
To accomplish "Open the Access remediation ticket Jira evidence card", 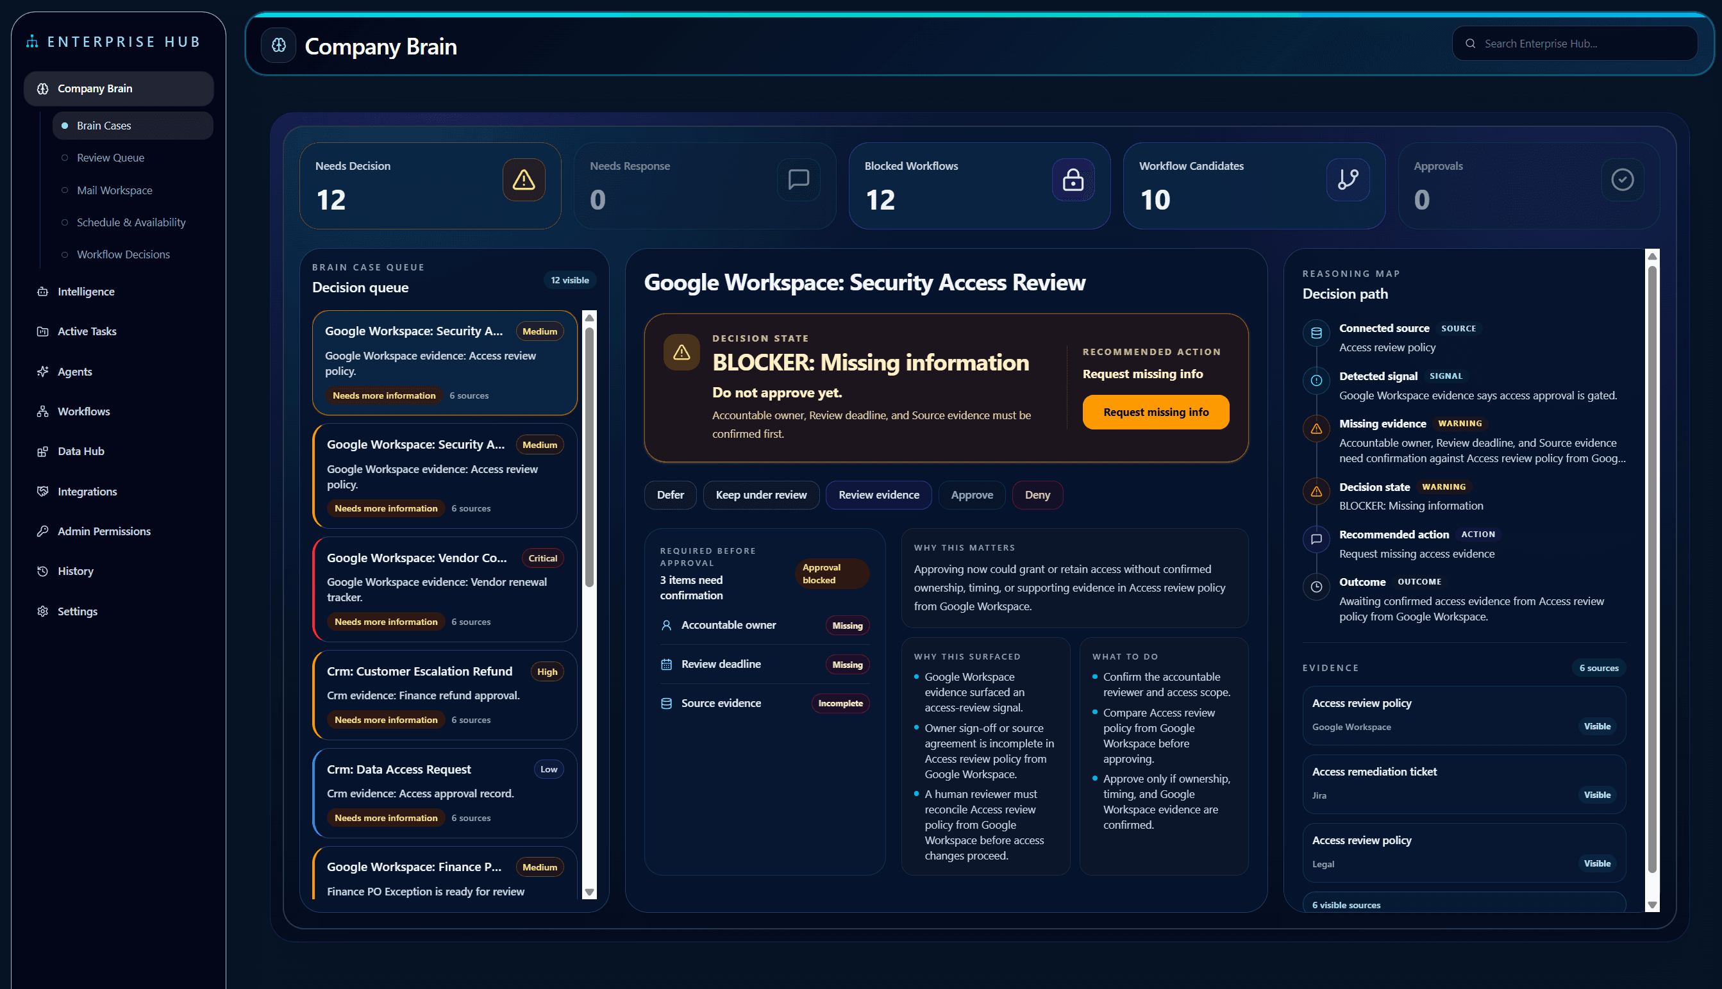I will (x=1464, y=784).
